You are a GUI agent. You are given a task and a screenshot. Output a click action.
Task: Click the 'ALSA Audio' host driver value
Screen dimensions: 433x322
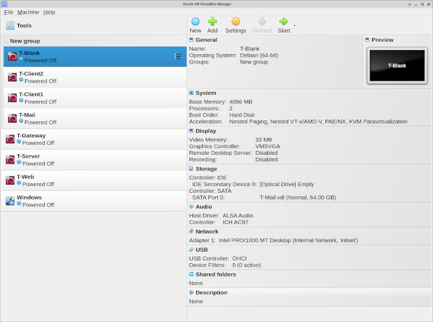tap(237, 215)
